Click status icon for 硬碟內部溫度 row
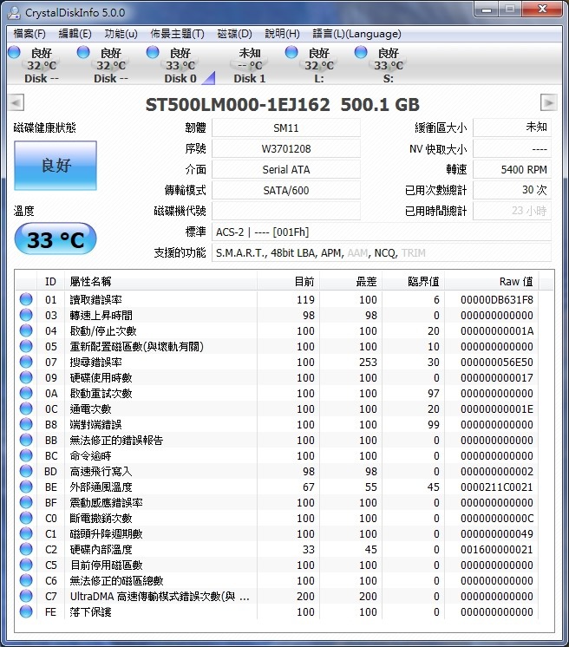This screenshot has width=569, height=647. click(x=26, y=549)
